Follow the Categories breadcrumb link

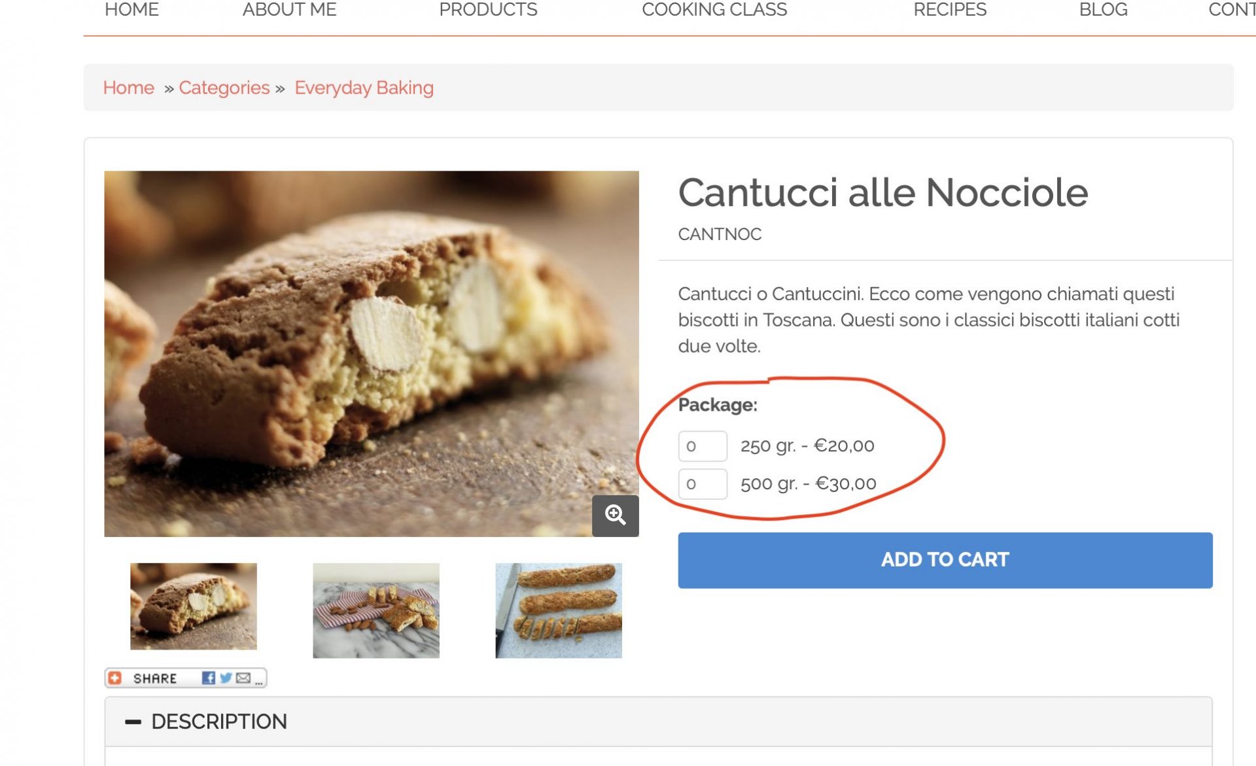224,88
